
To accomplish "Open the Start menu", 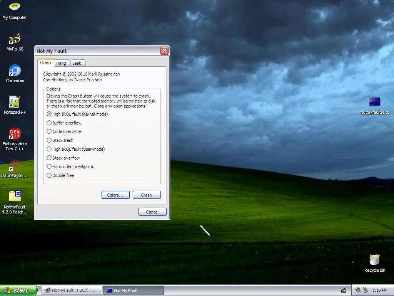I will [x=18, y=290].
